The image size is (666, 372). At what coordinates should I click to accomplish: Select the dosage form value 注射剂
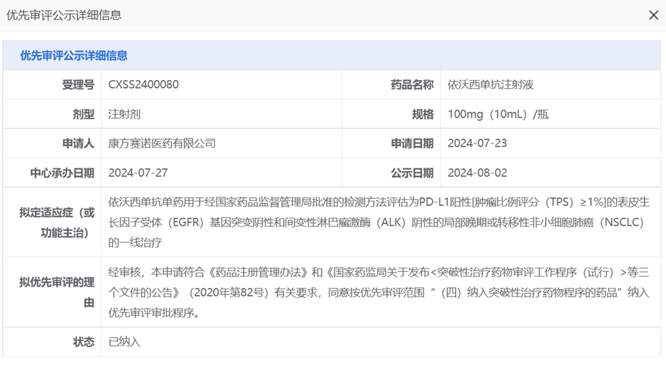click(124, 114)
